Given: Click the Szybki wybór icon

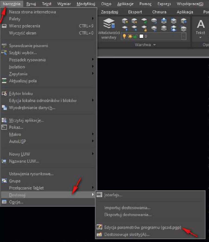Looking at the screenshot, I should (x=4, y=53).
